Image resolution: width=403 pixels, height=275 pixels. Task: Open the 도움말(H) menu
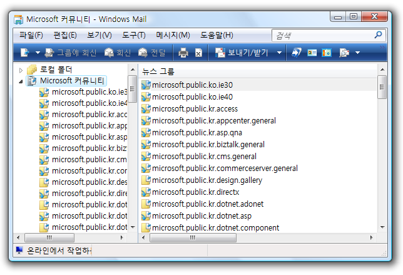click(217, 35)
